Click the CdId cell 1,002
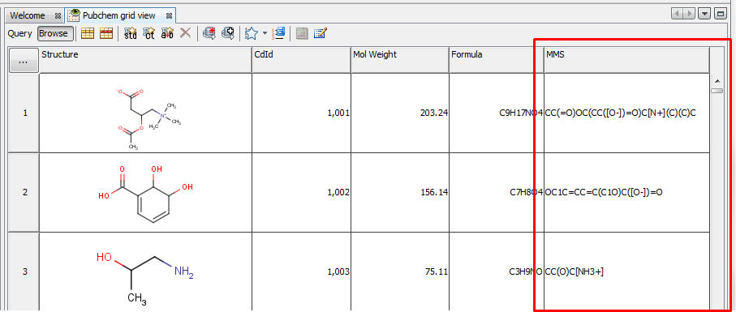 301,192
